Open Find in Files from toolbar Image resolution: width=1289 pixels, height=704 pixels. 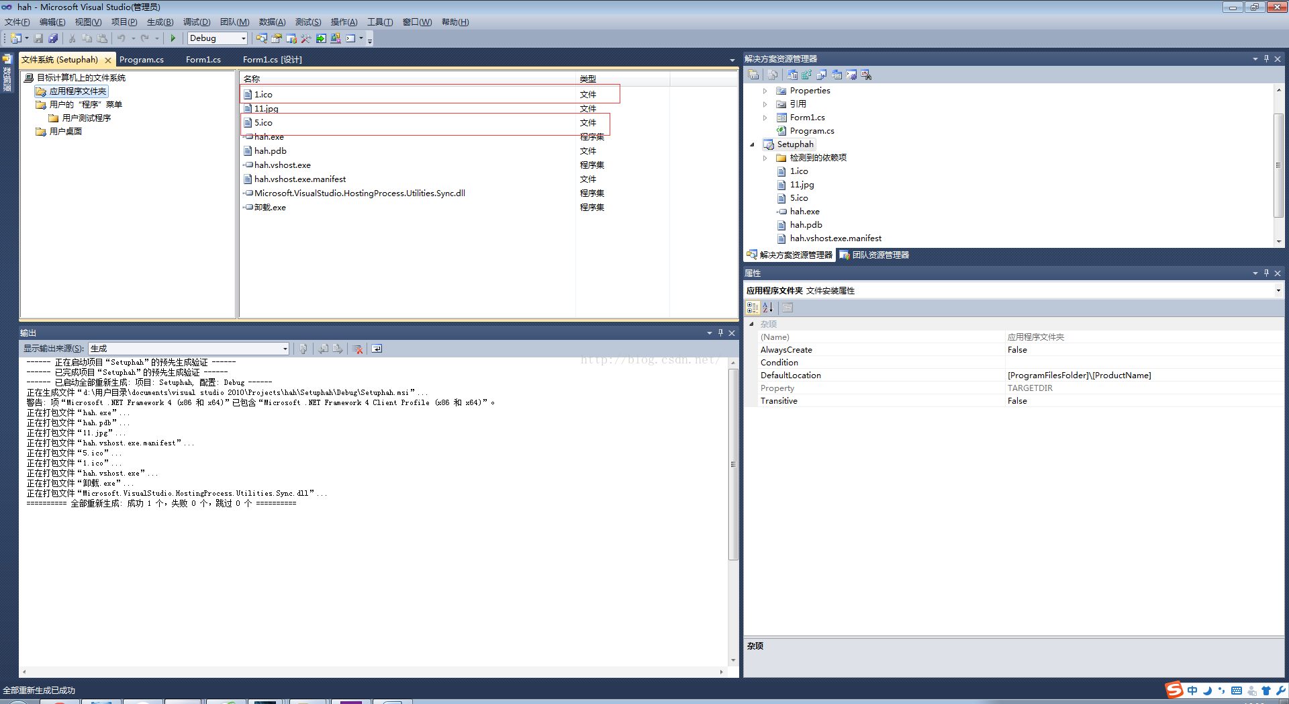pyautogui.click(x=262, y=38)
